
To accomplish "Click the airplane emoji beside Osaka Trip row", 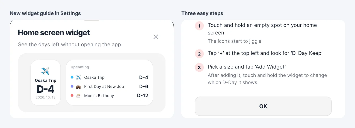I will click(x=78, y=78).
